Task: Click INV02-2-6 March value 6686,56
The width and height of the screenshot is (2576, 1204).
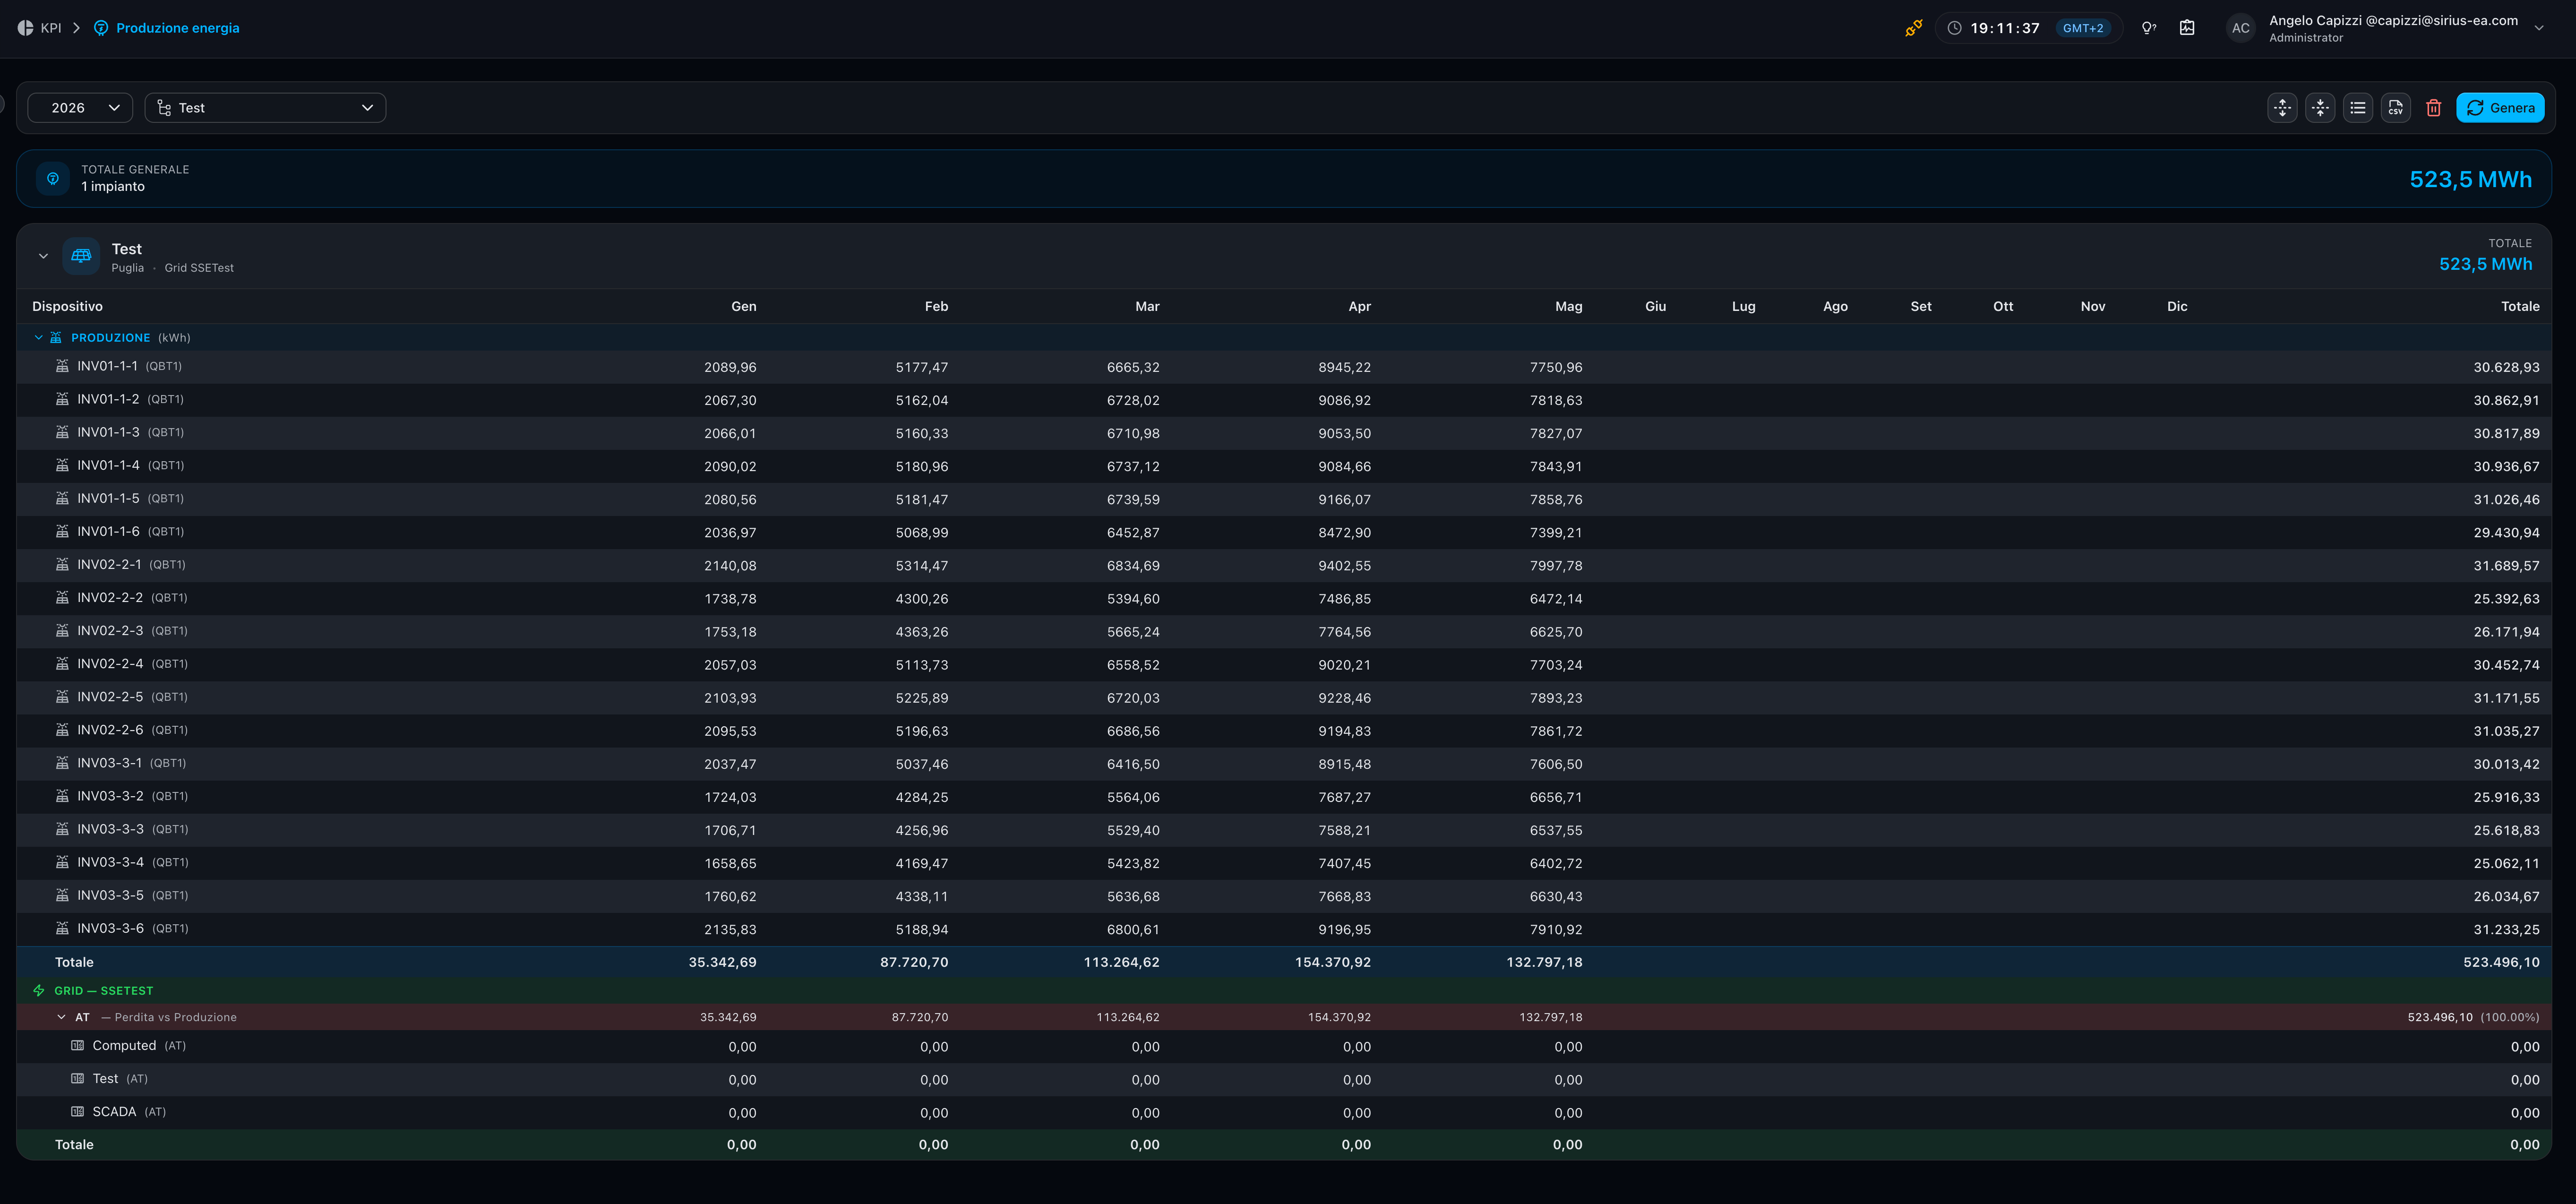Action: pyautogui.click(x=1133, y=731)
